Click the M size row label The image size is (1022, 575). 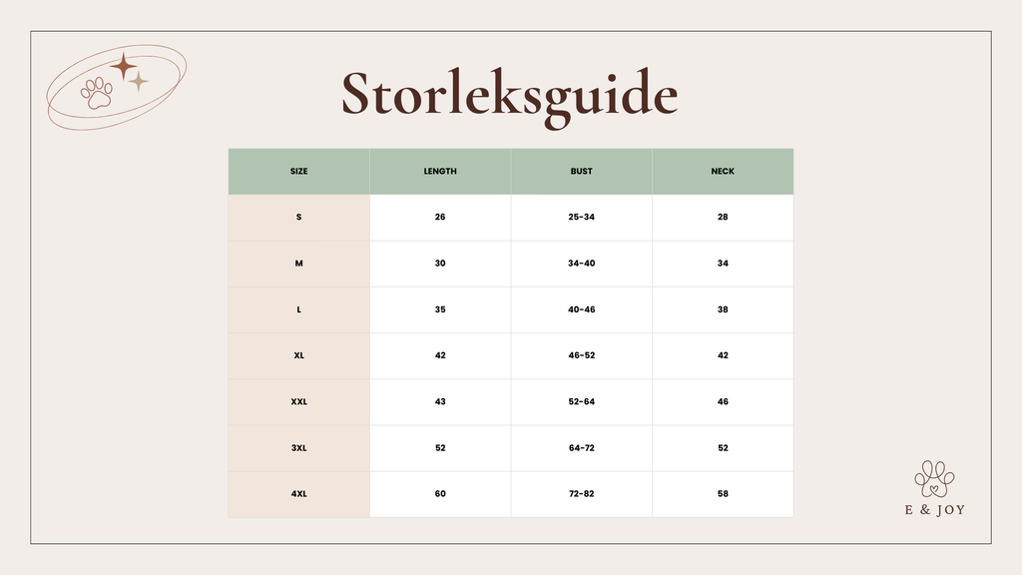tap(298, 264)
